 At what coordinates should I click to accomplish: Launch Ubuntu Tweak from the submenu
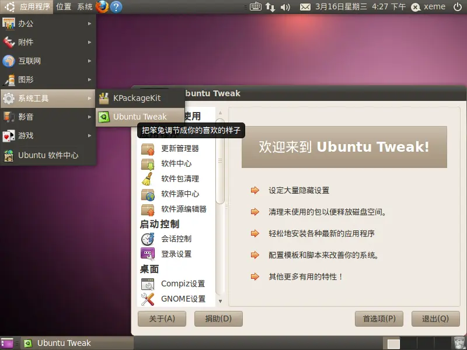[x=140, y=117]
